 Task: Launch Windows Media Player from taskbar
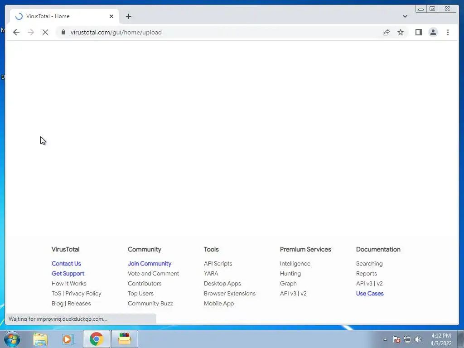(68, 339)
